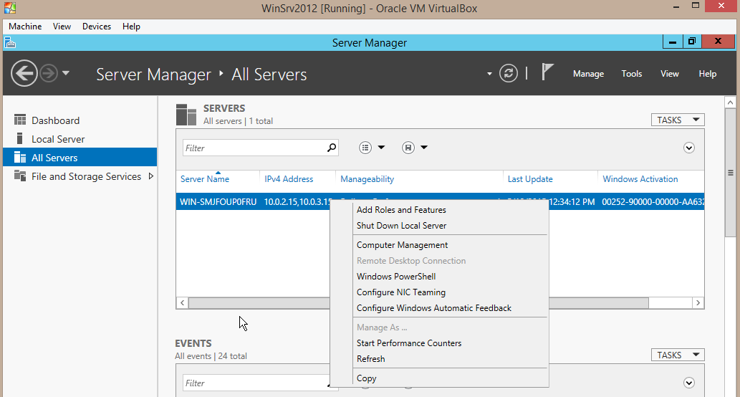Open the breadcrumb dropdown left of refresh

[x=489, y=74]
